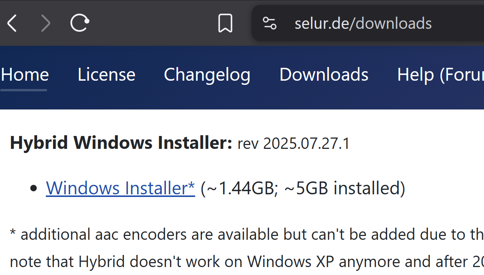Viewport: 484px width, 275px height.
Task: Open the License page
Action: pos(106,74)
